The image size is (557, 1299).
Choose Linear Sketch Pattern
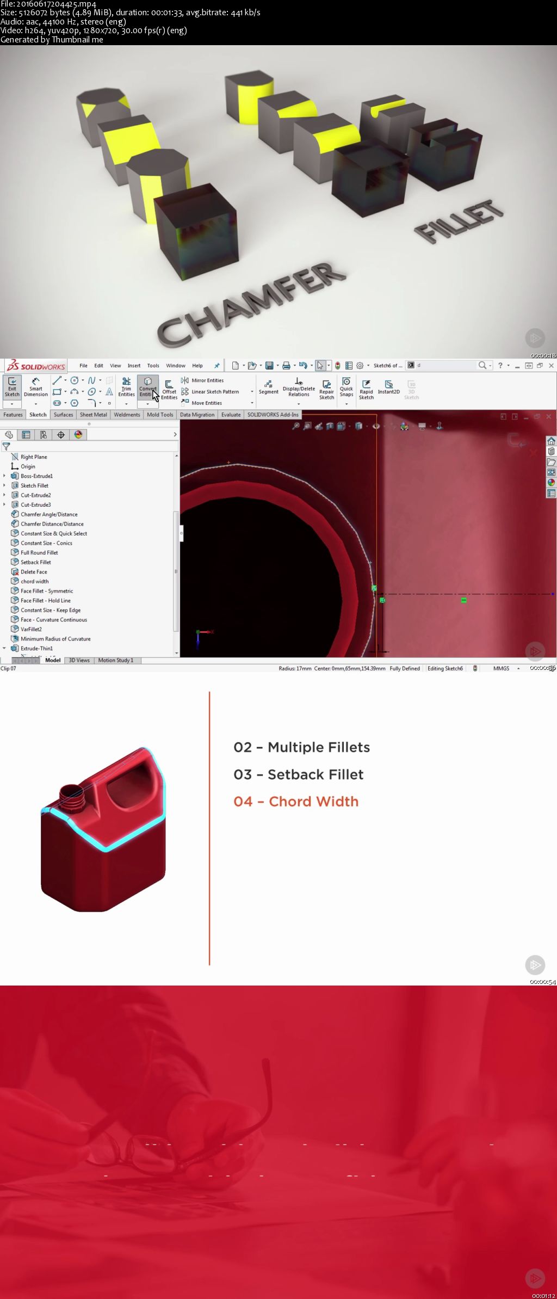coord(210,392)
